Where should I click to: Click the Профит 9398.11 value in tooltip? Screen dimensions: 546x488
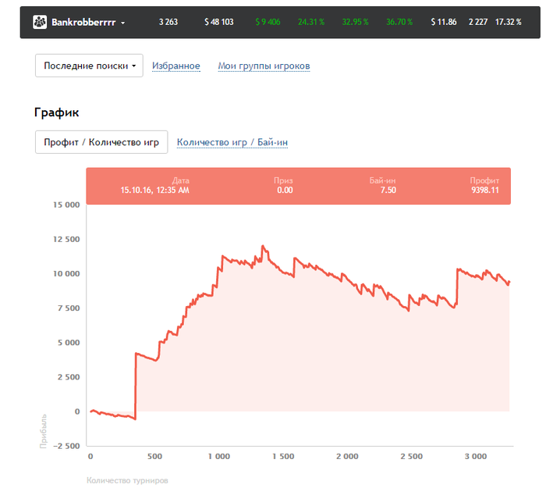click(484, 190)
